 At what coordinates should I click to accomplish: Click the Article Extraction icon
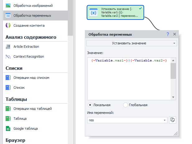point(8,47)
